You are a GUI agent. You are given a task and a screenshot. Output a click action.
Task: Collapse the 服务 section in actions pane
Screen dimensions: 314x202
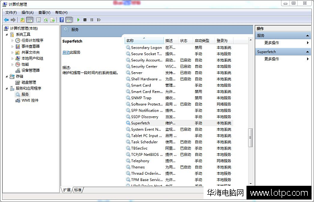click(307, 36)
